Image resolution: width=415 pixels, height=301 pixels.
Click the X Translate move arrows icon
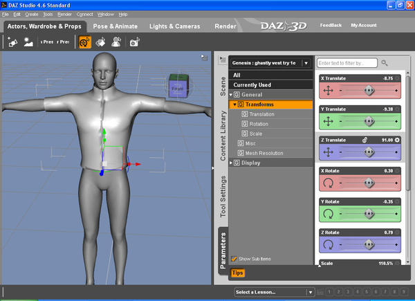click(328, 91)
